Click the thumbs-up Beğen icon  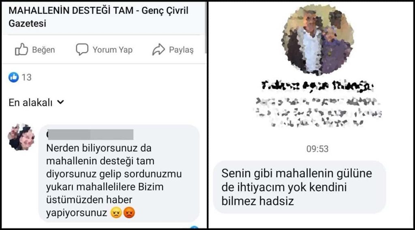[21, 49]
